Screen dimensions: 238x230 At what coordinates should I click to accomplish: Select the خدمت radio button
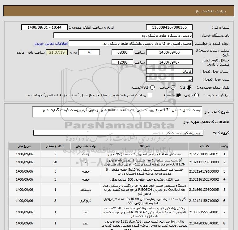(173, 87)
